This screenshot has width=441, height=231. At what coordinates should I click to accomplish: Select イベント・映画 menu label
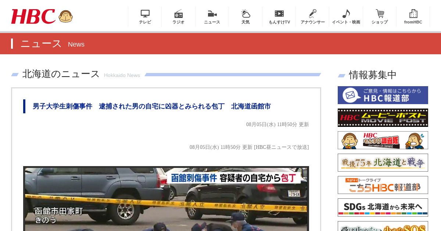tap(346, 22)
